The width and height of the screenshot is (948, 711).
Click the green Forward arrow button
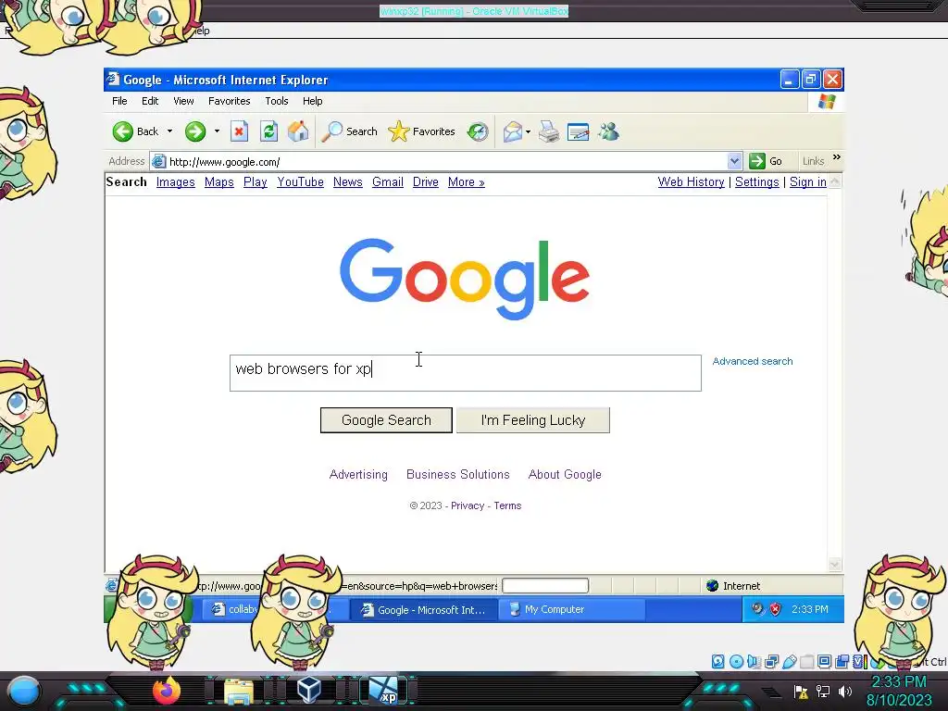click(194, 131)
